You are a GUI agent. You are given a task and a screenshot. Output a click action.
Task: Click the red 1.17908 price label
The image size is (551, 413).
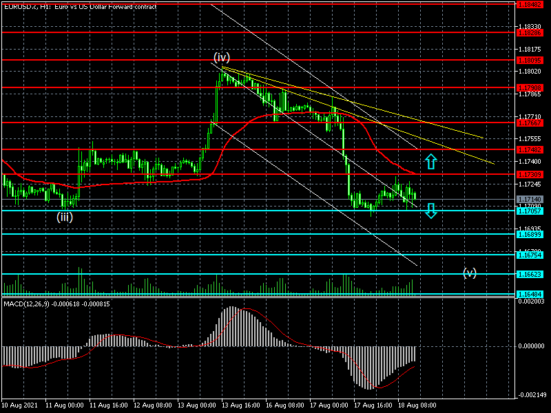coord(530,87)
